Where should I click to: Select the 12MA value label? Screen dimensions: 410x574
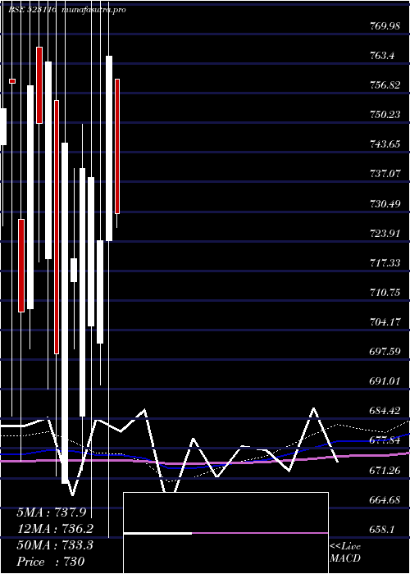[x=55, y=529]
